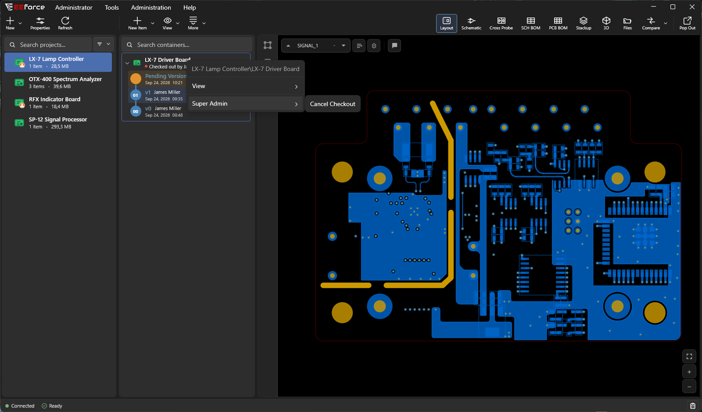Click the Refresh icon
This screenshot has height=412, width=702.
(x=65, y=23)
